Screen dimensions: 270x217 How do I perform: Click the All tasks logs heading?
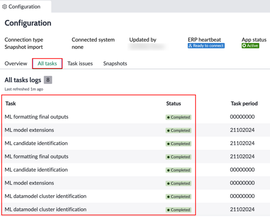pos(23,80)
